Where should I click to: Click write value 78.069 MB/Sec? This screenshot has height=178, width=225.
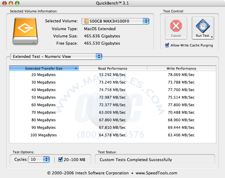(181, 75)
